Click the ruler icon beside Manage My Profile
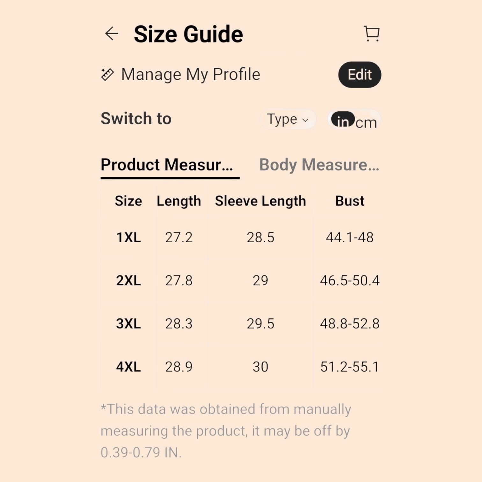 click(x=107, y=75)
